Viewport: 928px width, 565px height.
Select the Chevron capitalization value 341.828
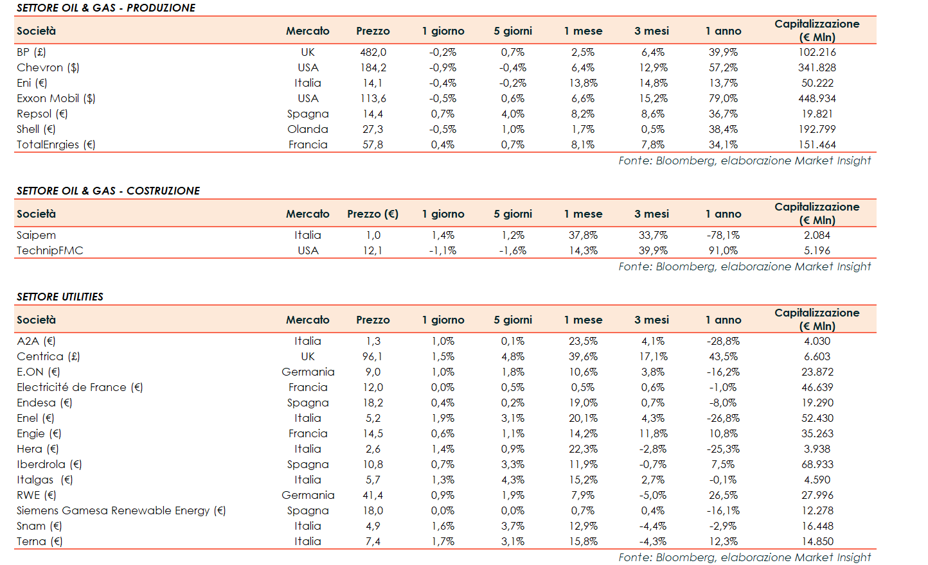[x=817, y=67]
